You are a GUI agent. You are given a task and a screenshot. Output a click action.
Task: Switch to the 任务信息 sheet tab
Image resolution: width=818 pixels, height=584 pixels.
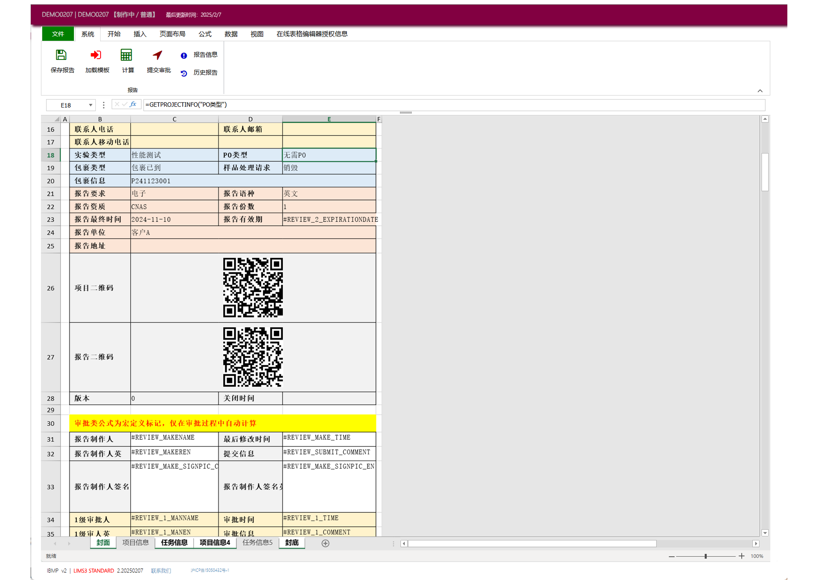point(174,543)
